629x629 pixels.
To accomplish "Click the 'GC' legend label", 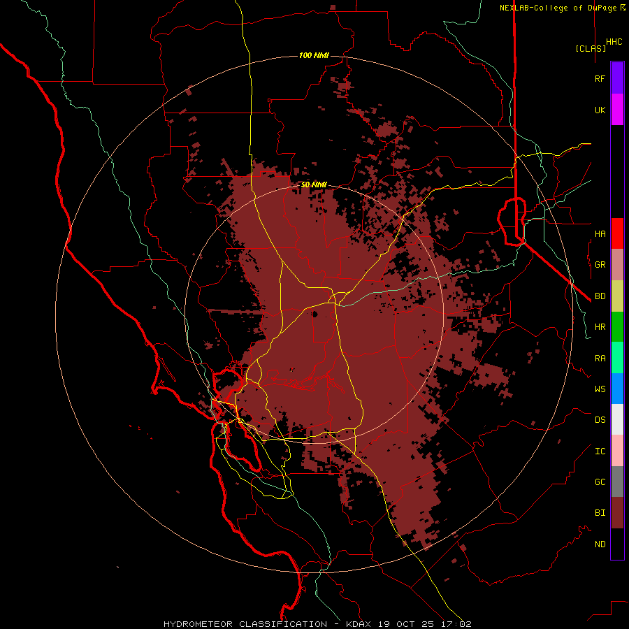I will pos(600,482).
